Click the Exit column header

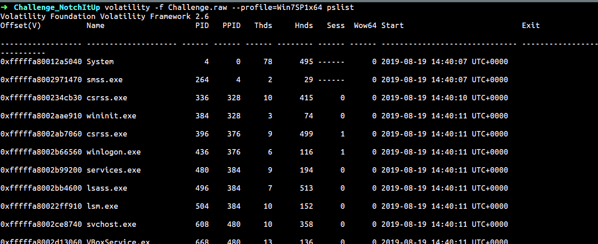click(530, 26)
